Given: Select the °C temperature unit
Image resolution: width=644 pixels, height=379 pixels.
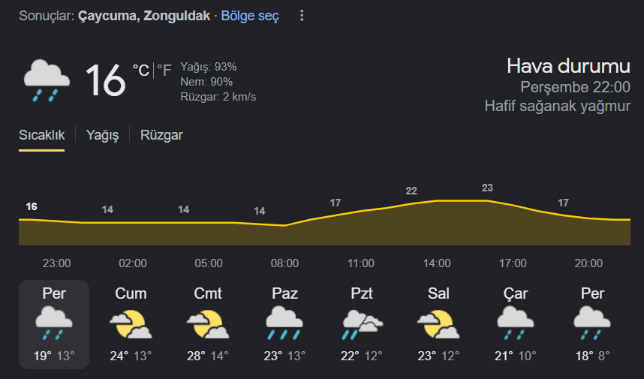Looking at the screenshot, I should (141, 71).
